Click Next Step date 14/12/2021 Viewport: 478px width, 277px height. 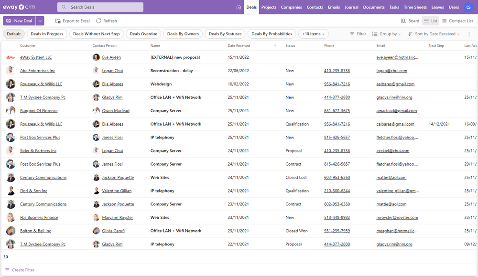pos(439,124)
